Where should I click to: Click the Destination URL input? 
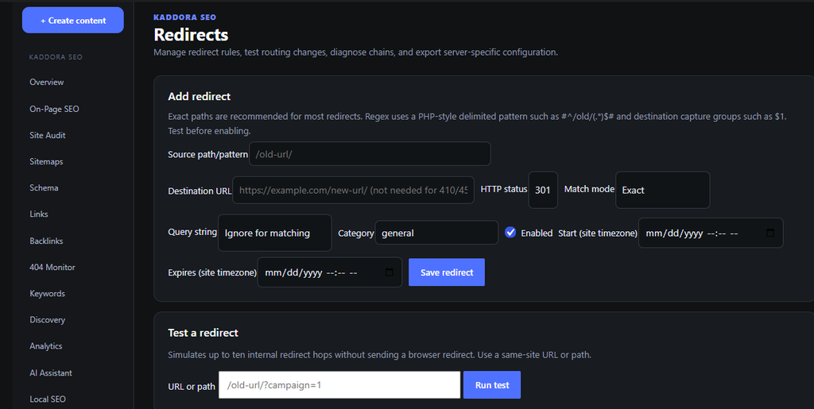point(353,191)
